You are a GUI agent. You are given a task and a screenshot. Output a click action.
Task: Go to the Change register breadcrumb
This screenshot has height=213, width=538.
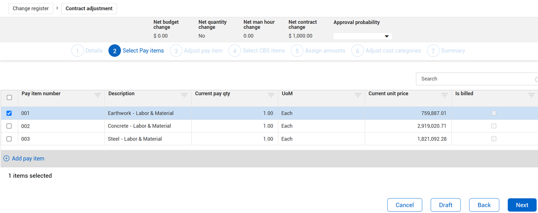[x=31, y=8]
